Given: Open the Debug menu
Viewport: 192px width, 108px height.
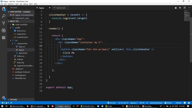Looking at the screenshot, I should click(x=25, y=4).
